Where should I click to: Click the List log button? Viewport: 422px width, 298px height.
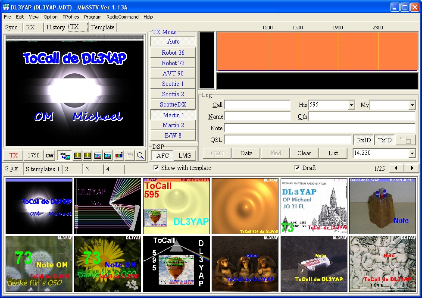click(x=333, y=153)
